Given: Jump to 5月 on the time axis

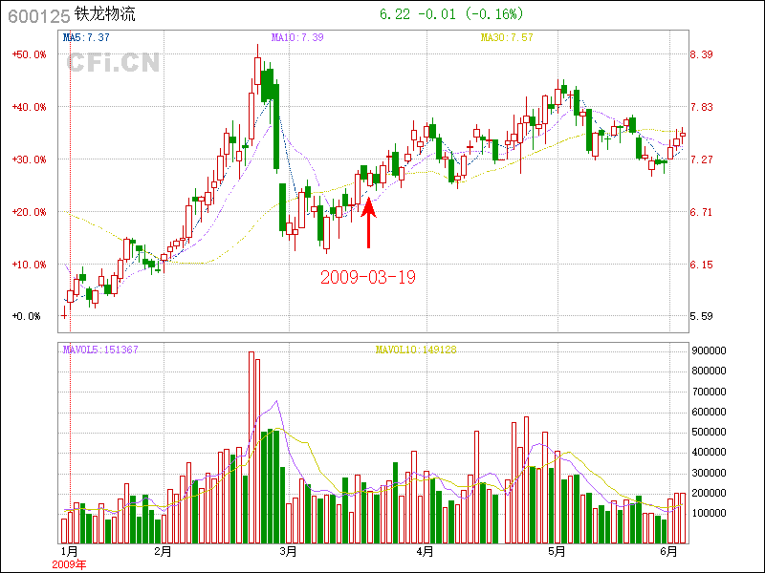Looking at the screenshot, I should pyautogui.click(x=557, y=551).
